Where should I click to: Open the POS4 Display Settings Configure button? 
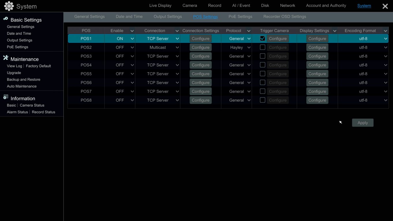317,65
